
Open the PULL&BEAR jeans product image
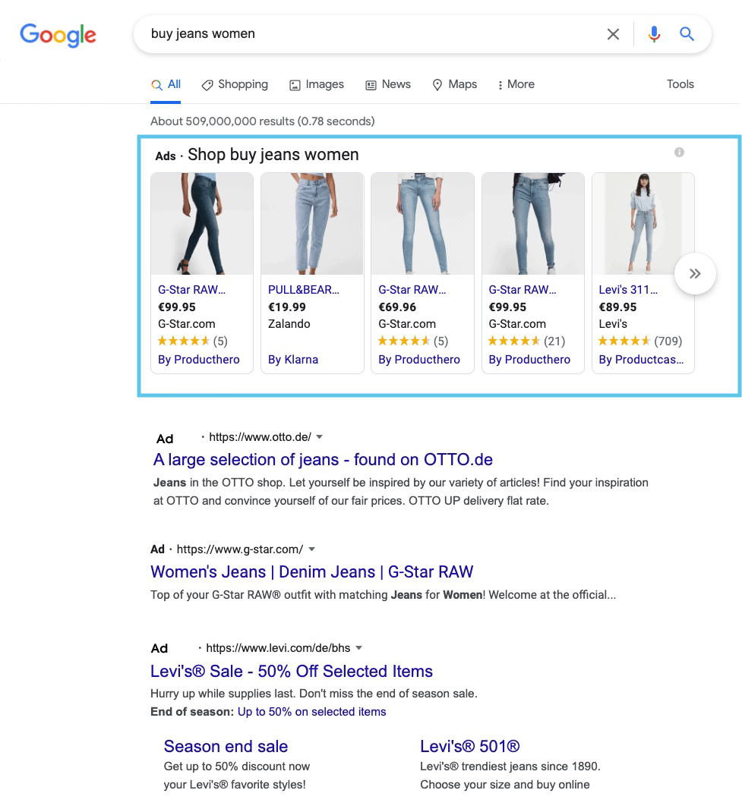point(312,224)
